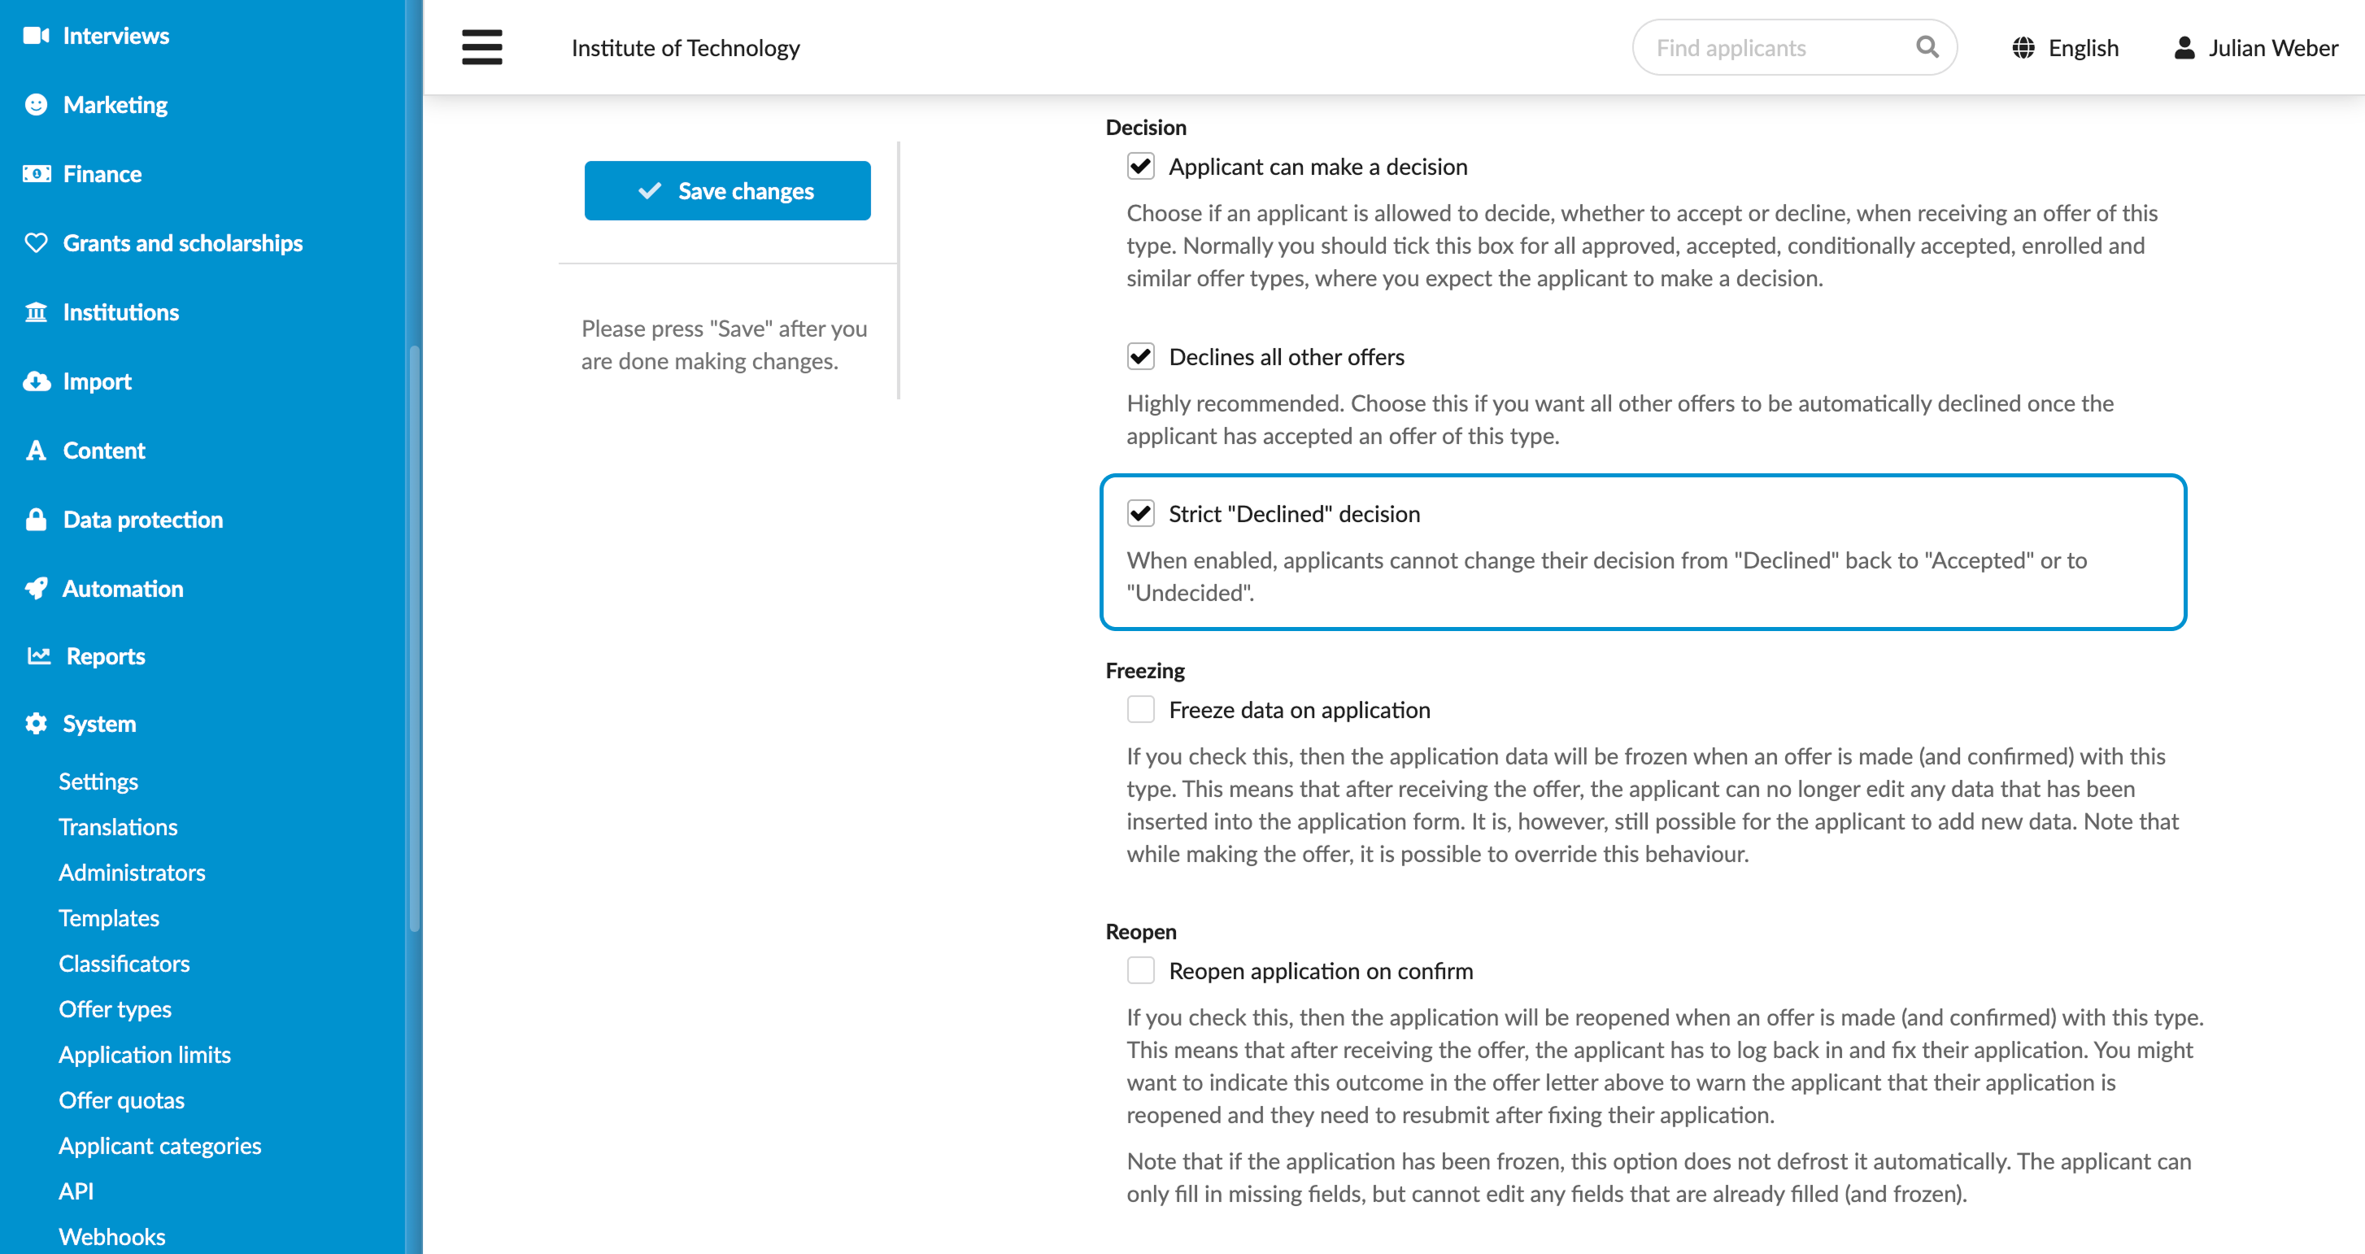Screen dimensions: 2365x1254
Task: Open the English language dropdown
Action: pos(2066,48)
